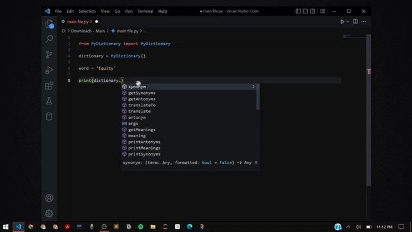Screen dimensions: 412x232
Task: Click the unsaved dot on main file.py tab
Action: 97,21
